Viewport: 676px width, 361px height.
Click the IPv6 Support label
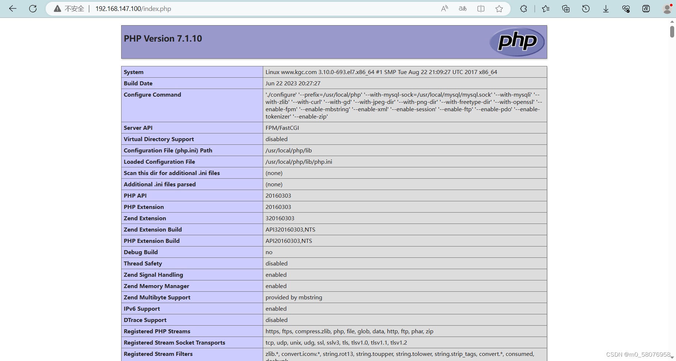tap(142, 309)
